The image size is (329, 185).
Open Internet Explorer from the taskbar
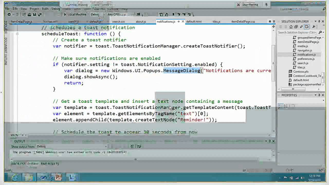tap(15, 177)
